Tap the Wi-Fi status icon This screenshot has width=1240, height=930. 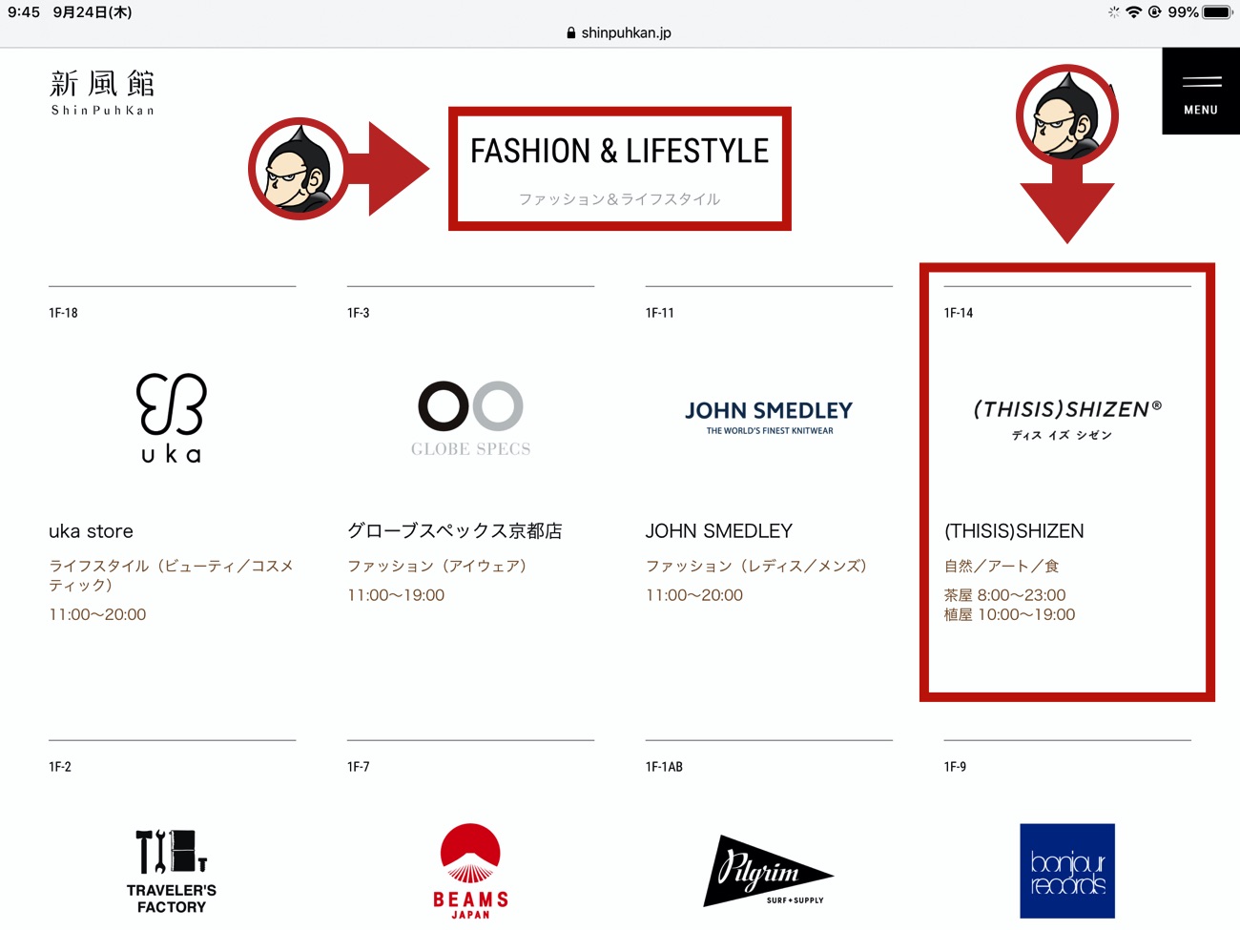coord(1133,12)
